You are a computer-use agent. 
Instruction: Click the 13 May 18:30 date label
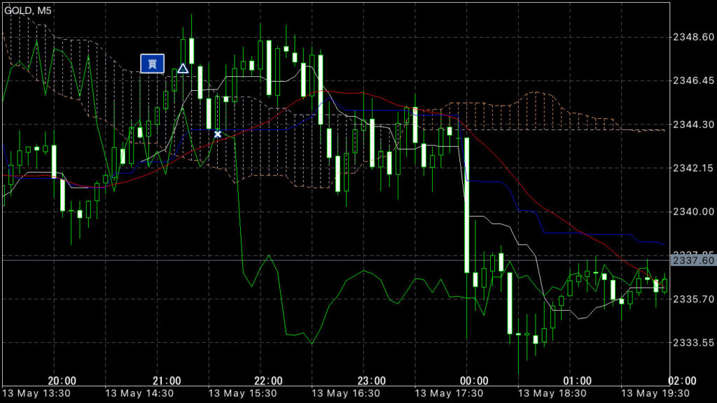pyautogui.click(x=552, y=393)
